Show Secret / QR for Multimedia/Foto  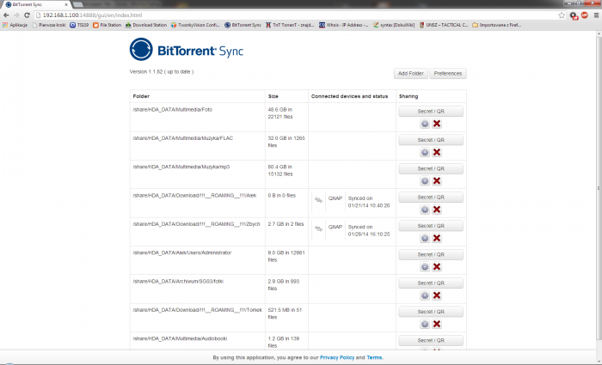[431, 111]
